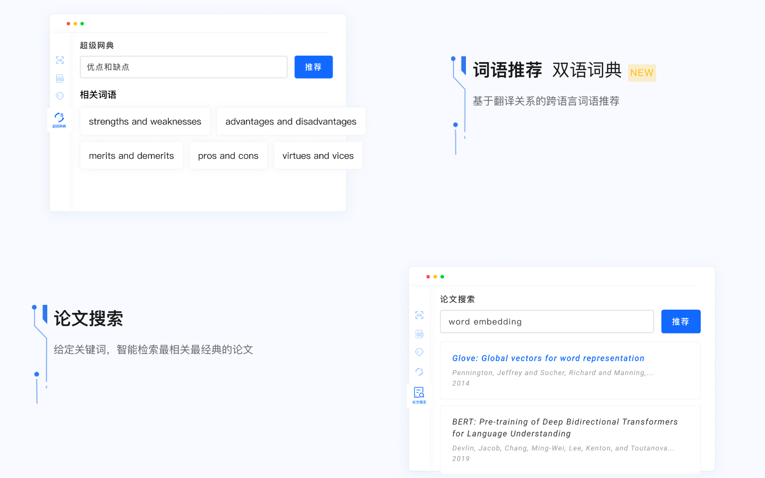Click the 优点和缺点 input field

point(183,67)
